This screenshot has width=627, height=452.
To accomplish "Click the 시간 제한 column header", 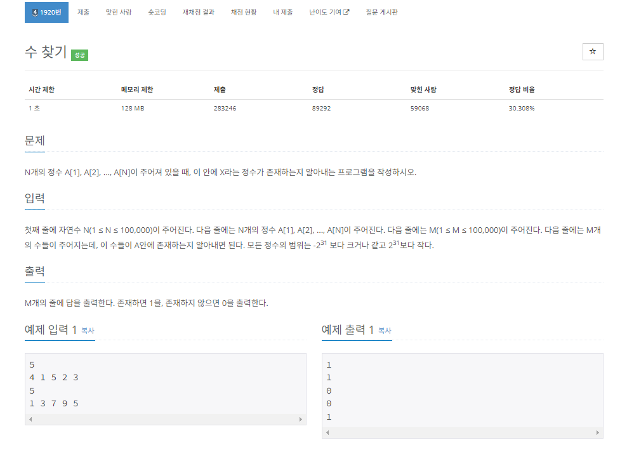I will click(42, 90).
